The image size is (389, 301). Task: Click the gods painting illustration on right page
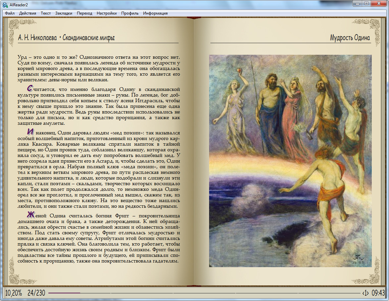(290, 161)
